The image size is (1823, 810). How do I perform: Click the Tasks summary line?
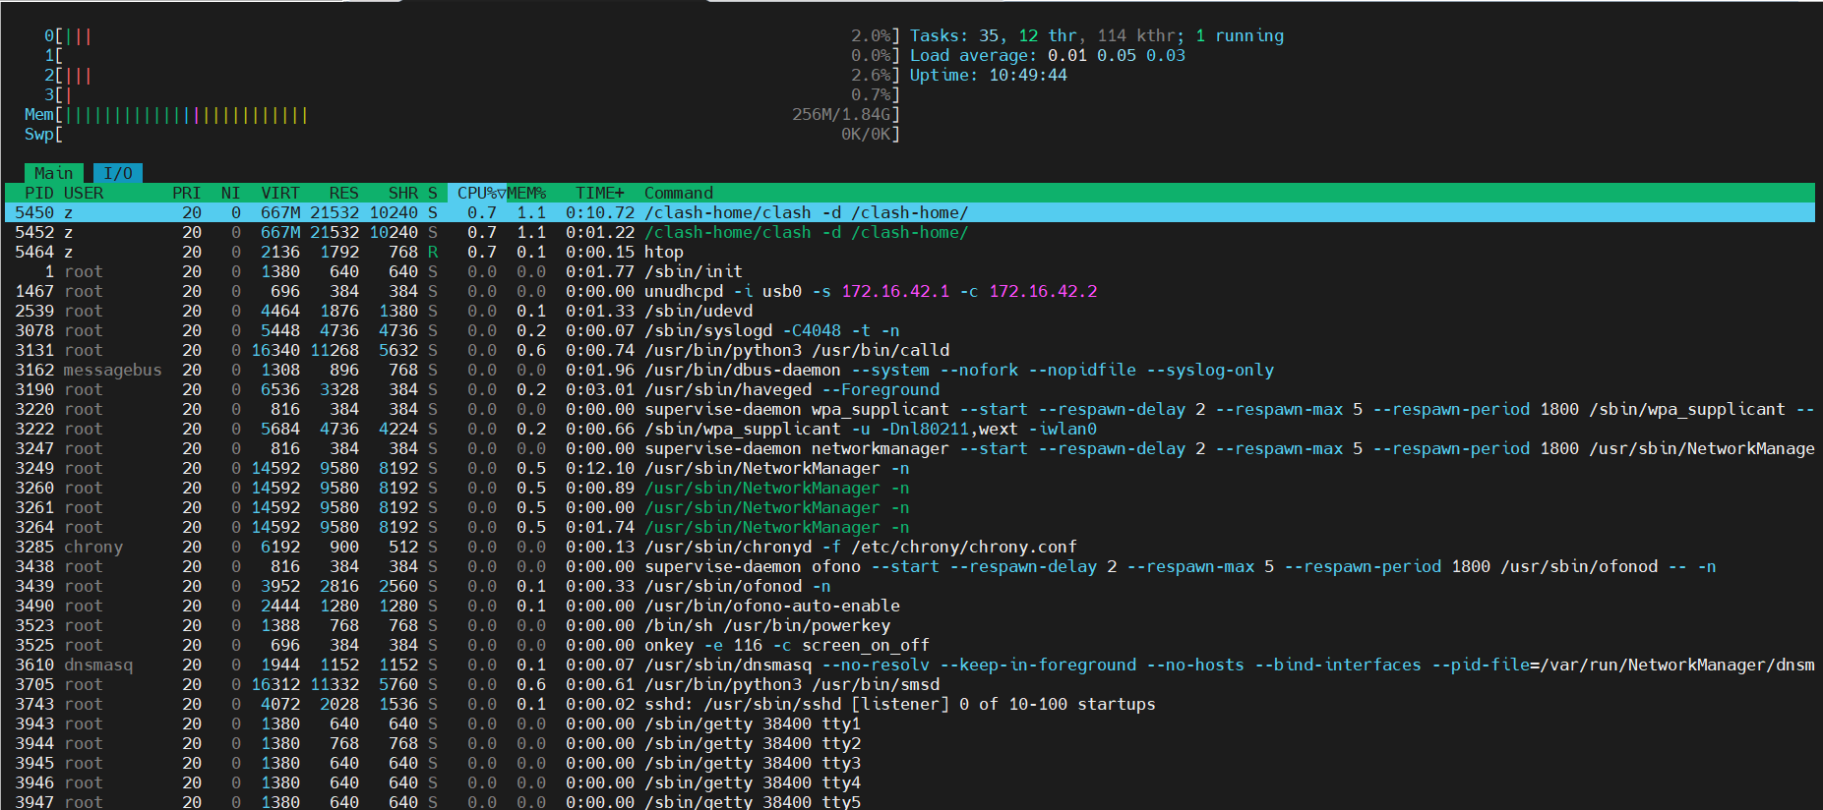(x=1097, y=35)
